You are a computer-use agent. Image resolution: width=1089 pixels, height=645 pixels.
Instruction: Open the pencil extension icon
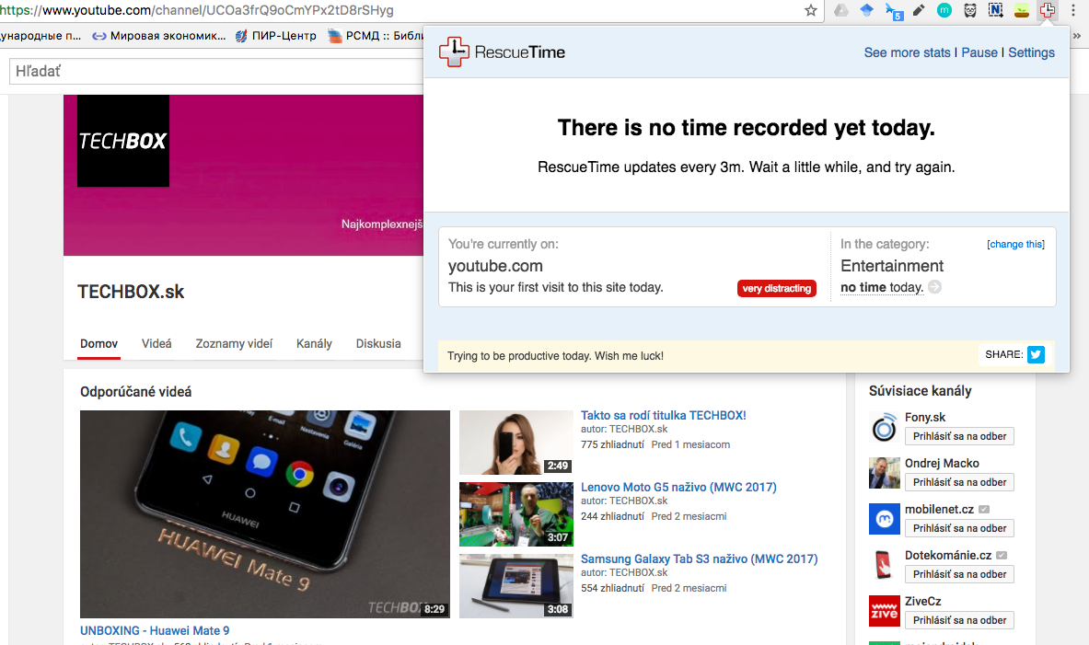tap(918, 10)
